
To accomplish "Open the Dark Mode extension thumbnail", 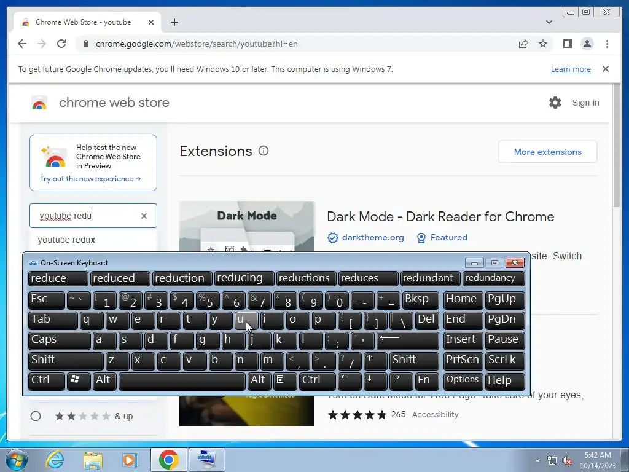I will (x=247, y=226).
